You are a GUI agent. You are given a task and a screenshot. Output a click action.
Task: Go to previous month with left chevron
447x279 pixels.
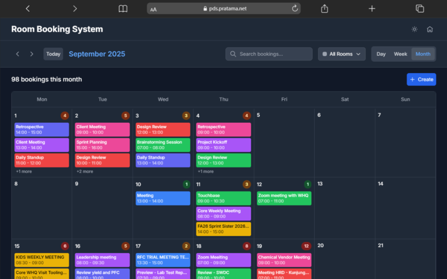pyautogui.click(x=17, y=54)
